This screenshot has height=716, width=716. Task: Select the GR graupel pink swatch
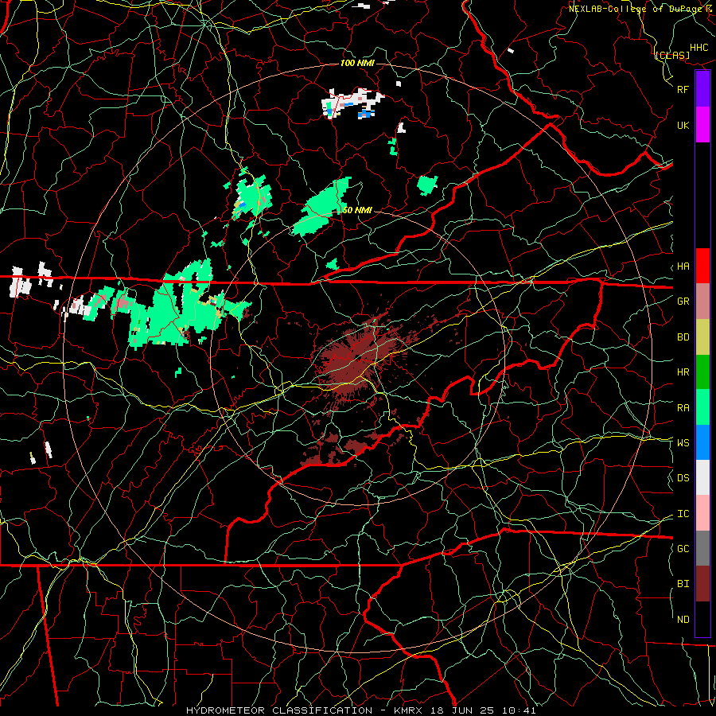[x=702, y=302]
